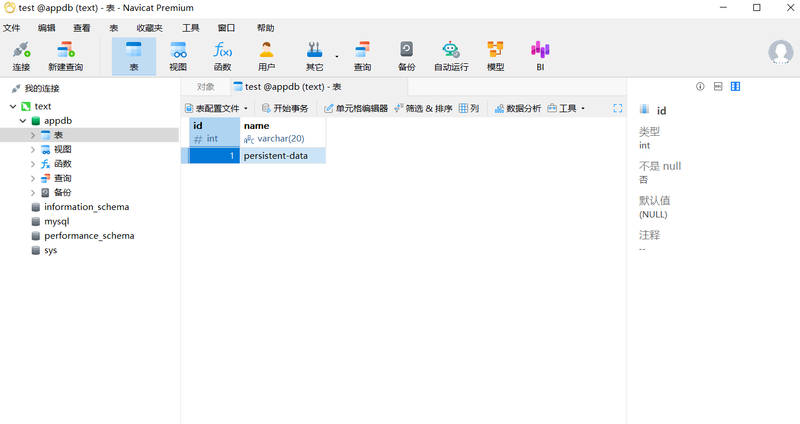Open the 查看 menu
The width and height of the screenshot is (800, 424).
click(82, 28)
